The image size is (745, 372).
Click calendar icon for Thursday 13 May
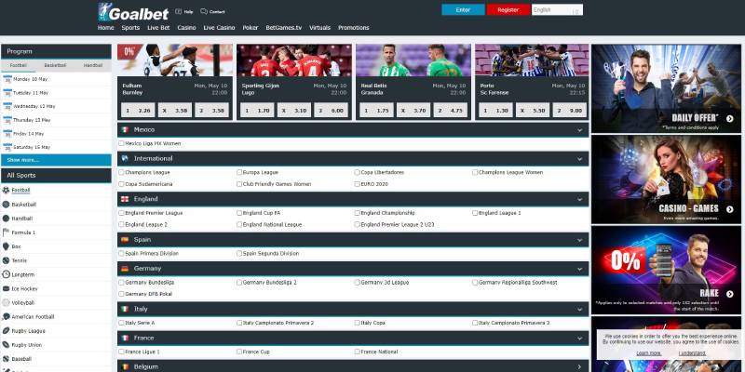click(7, 120)
